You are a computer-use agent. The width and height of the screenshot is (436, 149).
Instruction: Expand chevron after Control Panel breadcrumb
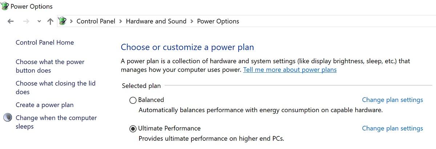[120, 21]
